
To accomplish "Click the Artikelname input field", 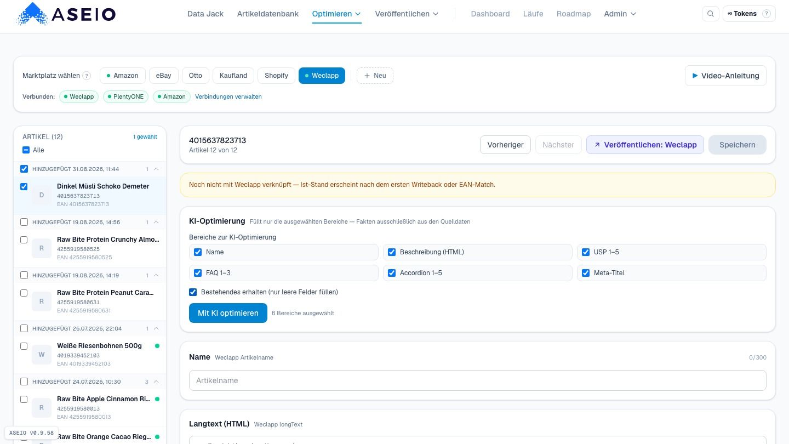I will pos(477,380).
